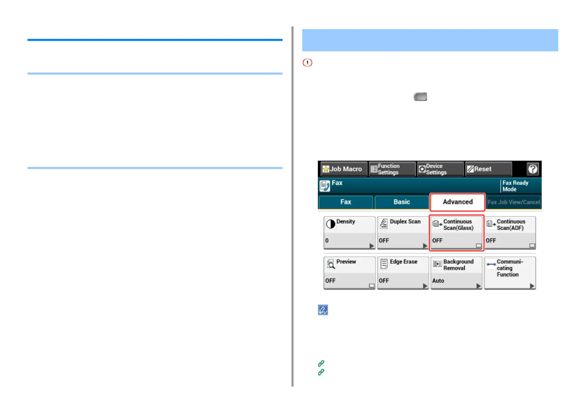Click the first green link icon
The width and height of the screenshot is (585, 413).
click(321, 363)
